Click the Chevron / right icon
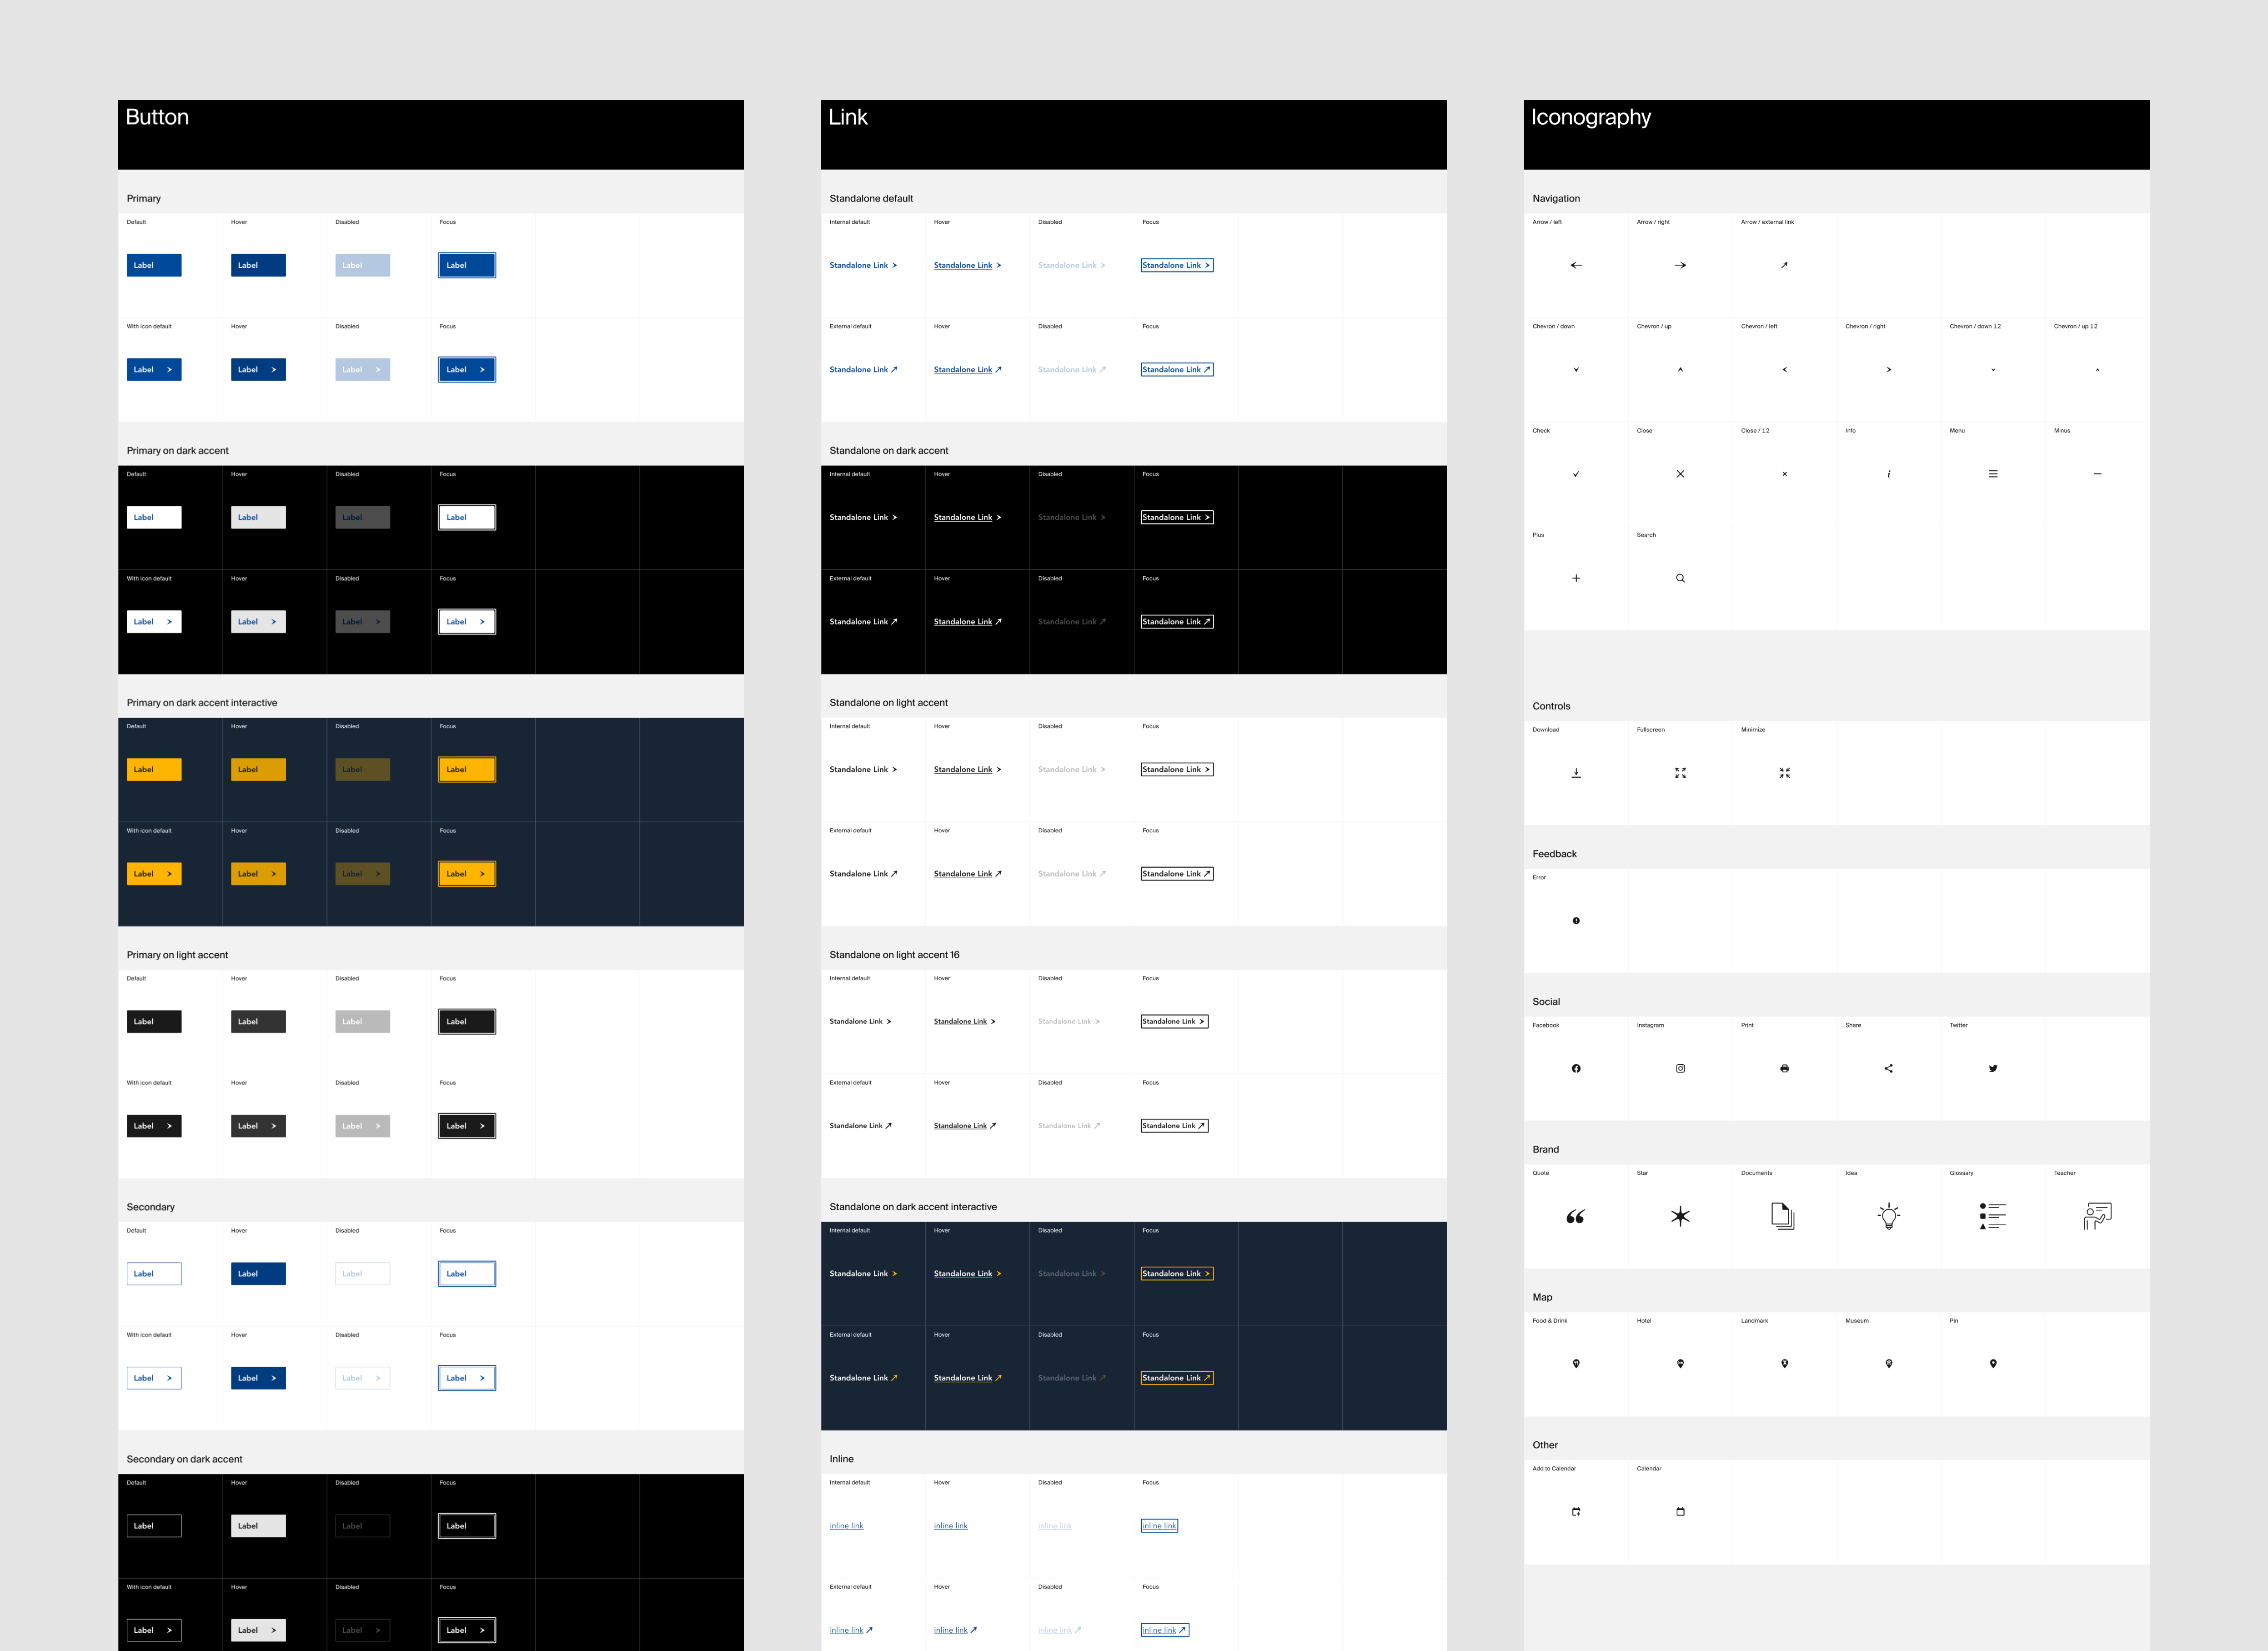The image size is (2268, 1651). coord(1888,369)
